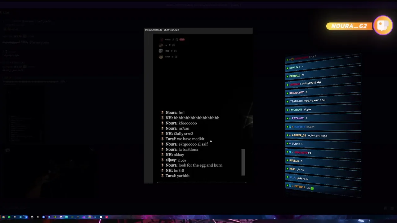
Task: Click 'Noura: e7rgooooo al saif' message
Action: (x=187, y=144)
